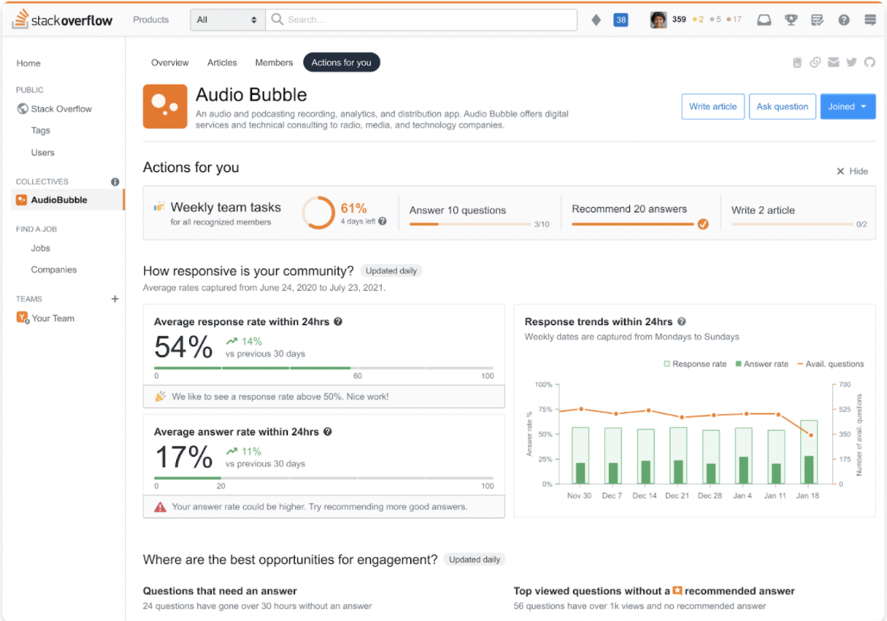The width and height of the screenshot is (887, 621).
Task: Click the Jan 18 bar in the chart
Action: coord(809,452)
